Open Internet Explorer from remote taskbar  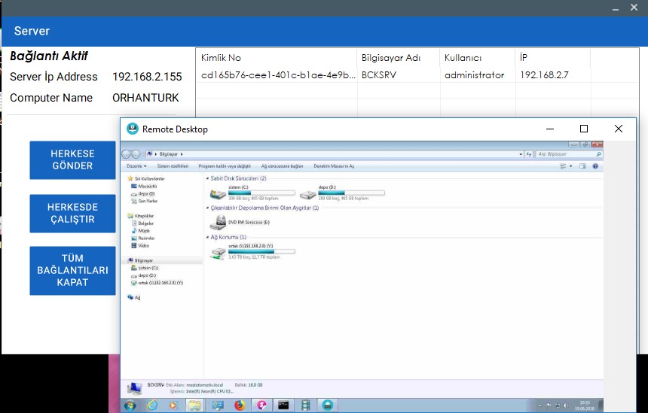tap(152, 405)
